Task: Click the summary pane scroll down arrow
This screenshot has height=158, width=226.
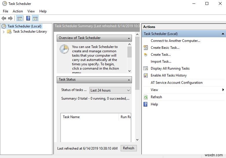Action: pos(137,140)
